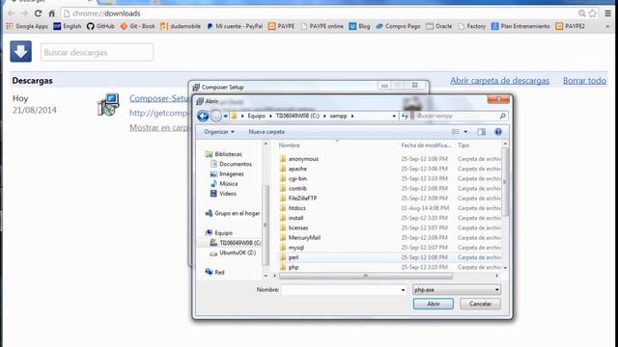Click Cancelar button
Image resolution: width=618 pixels, height=347 pixels.
[480, 304]
